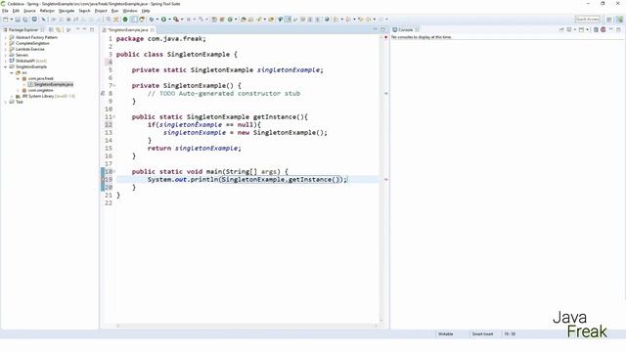Open the New file dropdown arrow
This screenshot has width=626, height=352.
(11, 20)
